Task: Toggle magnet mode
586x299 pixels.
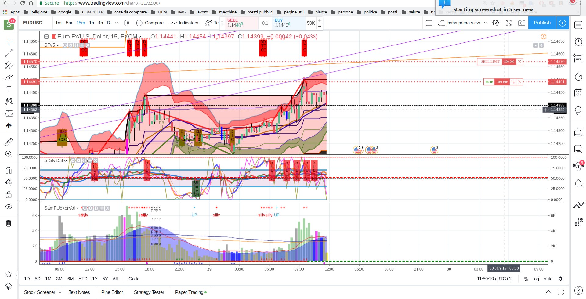Action: tap(9, 170)
